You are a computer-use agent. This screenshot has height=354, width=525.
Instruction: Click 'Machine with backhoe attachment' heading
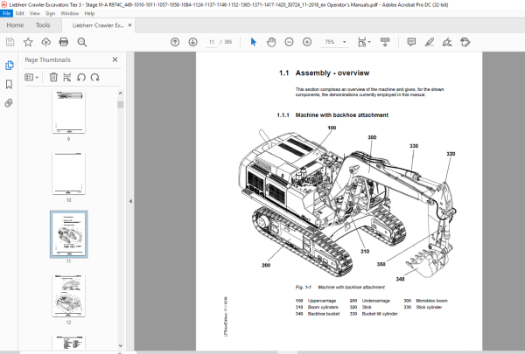(x=342, y=115)
